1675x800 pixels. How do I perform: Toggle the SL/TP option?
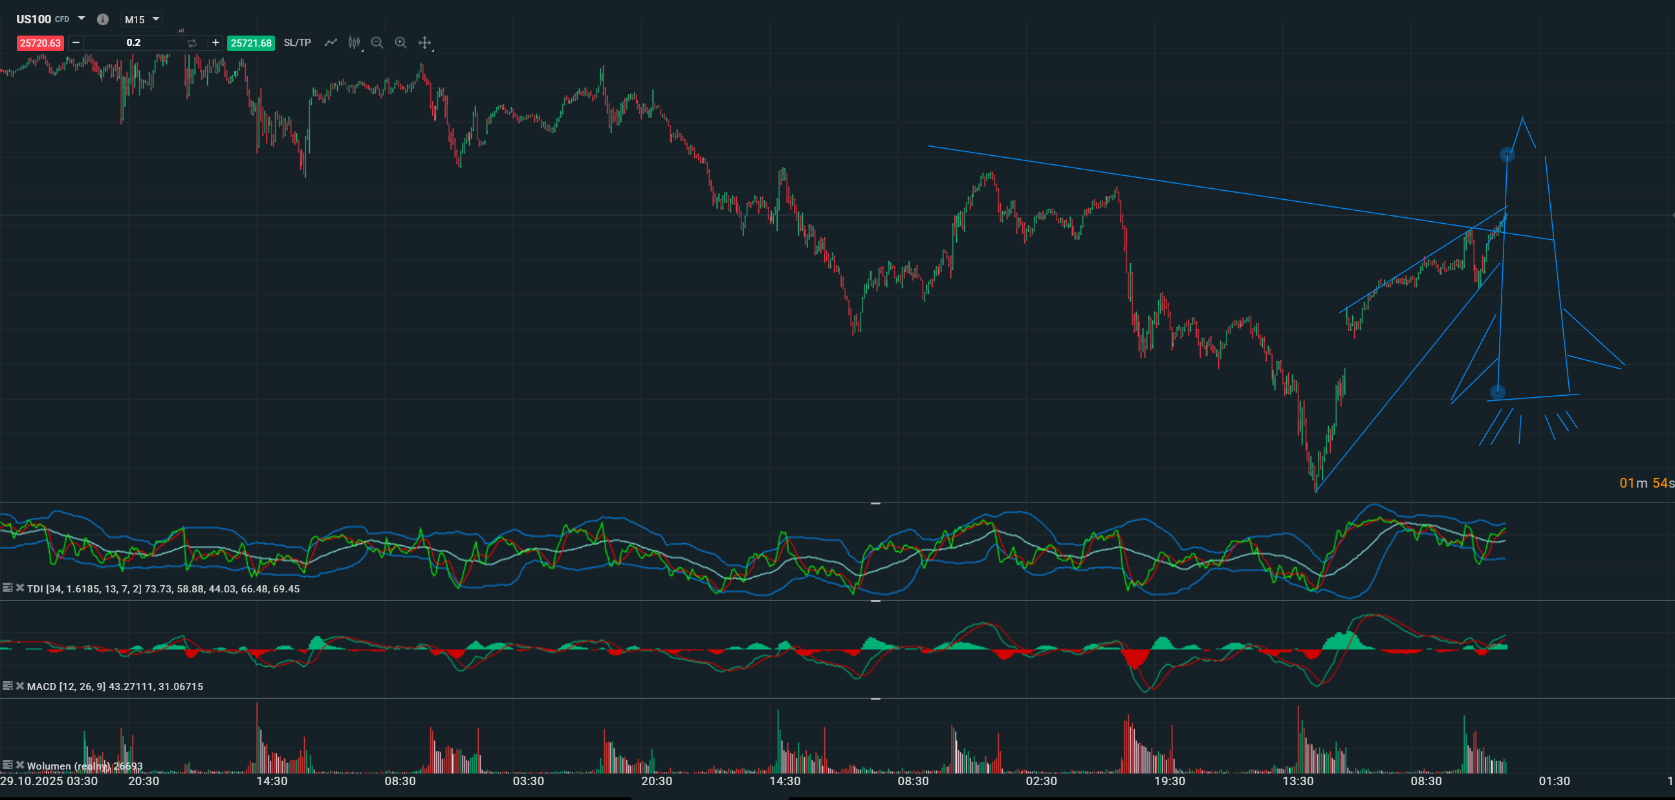[x=297, y=43]
